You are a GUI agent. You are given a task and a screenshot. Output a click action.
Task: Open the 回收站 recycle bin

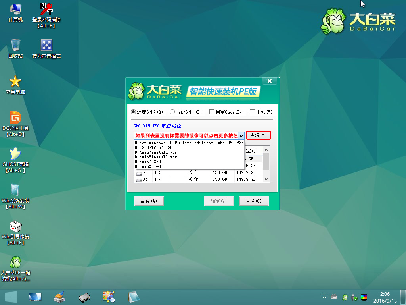15,46
